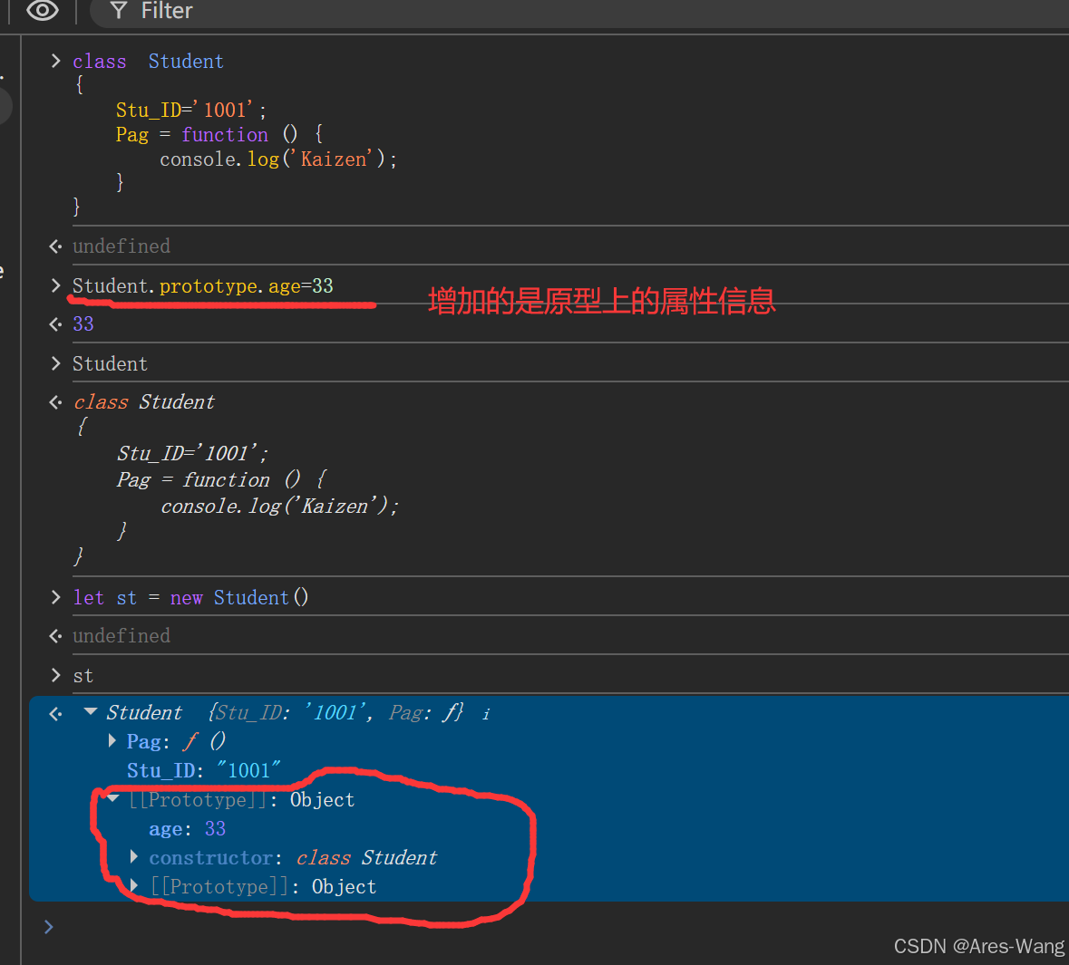The width and height of the screenshot is (1069, 965).
Task: Click the 'st' input line
Action: 83,675
